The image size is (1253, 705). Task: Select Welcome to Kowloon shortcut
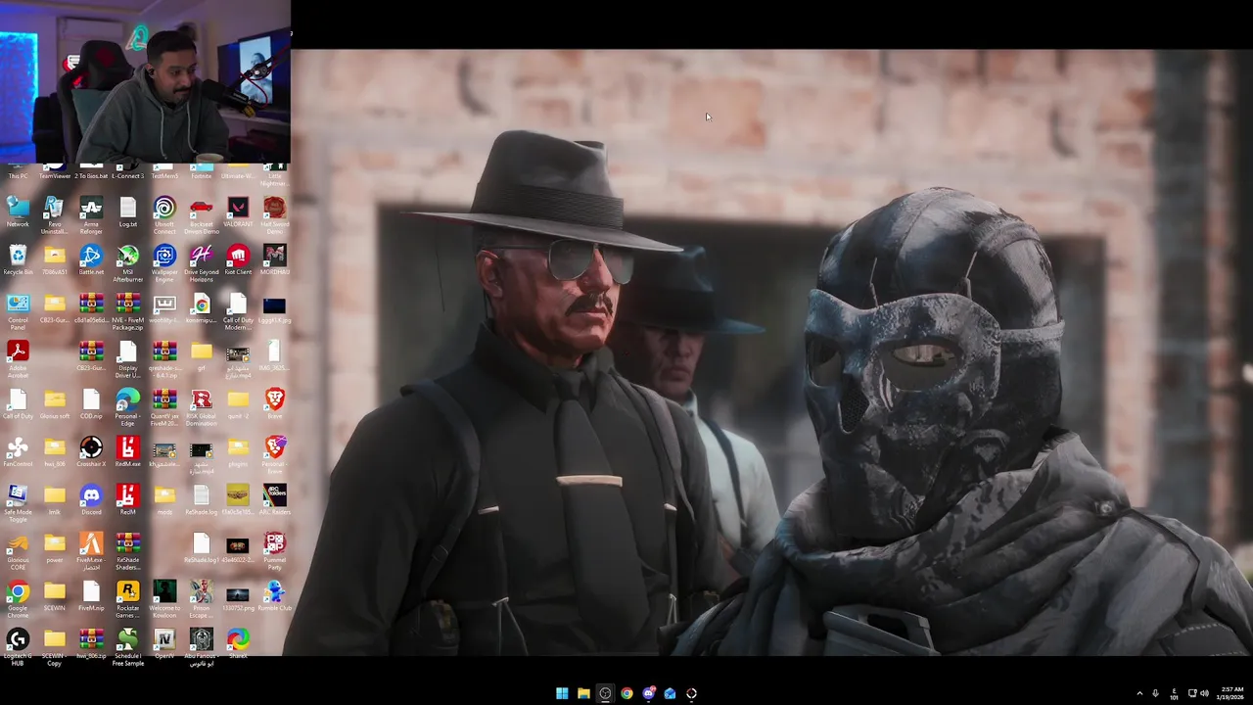164,599
